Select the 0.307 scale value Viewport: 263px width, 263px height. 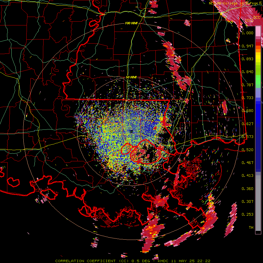(248, 202)
